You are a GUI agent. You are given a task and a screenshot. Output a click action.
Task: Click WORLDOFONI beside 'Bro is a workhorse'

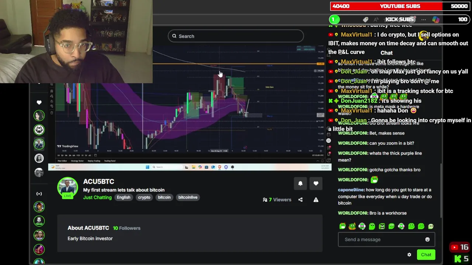pos(353,213)
